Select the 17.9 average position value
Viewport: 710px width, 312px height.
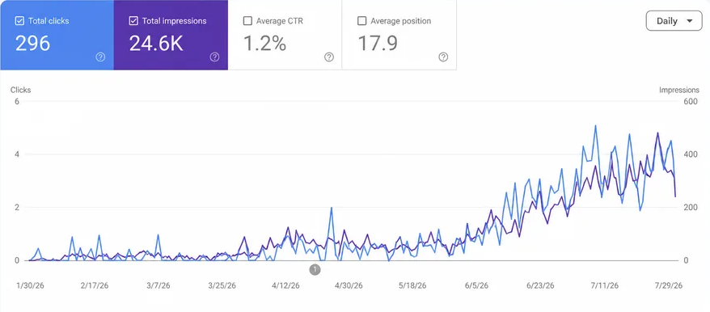point(378,44)
